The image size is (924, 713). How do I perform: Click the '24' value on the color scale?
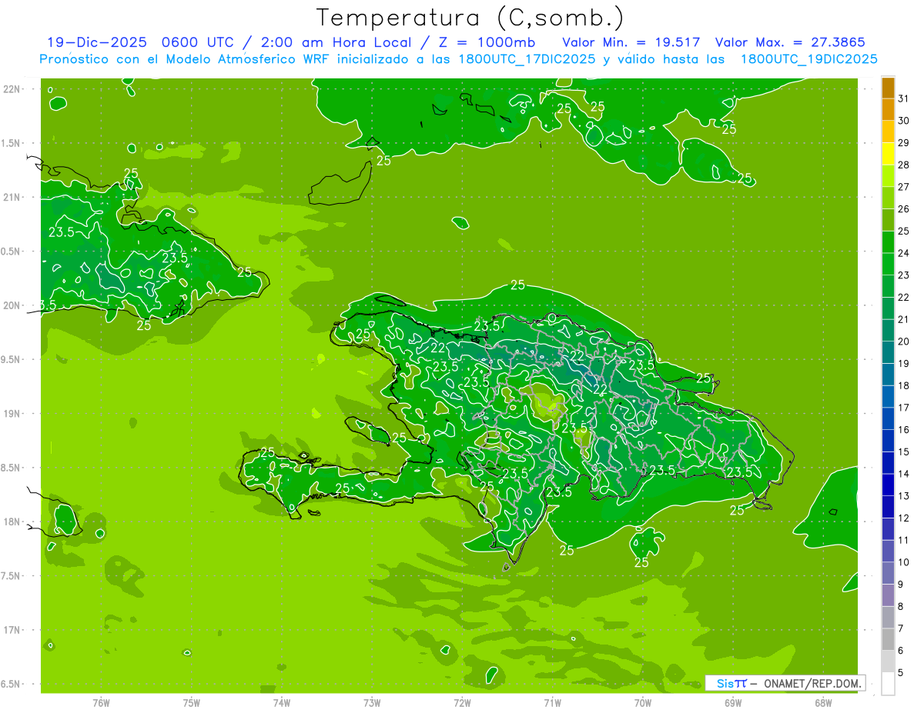pyautogui.click(x=904, y=253)
